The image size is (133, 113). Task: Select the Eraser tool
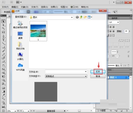pyautogui.click(x=3, y=61)
